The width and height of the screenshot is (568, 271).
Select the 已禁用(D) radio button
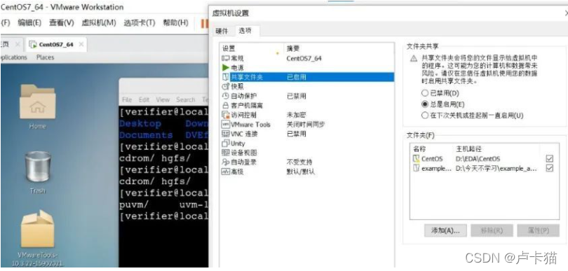pyautogui.click(x=425, y=93)
